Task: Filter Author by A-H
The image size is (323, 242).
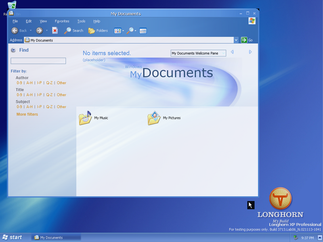Action: point(29,83)
